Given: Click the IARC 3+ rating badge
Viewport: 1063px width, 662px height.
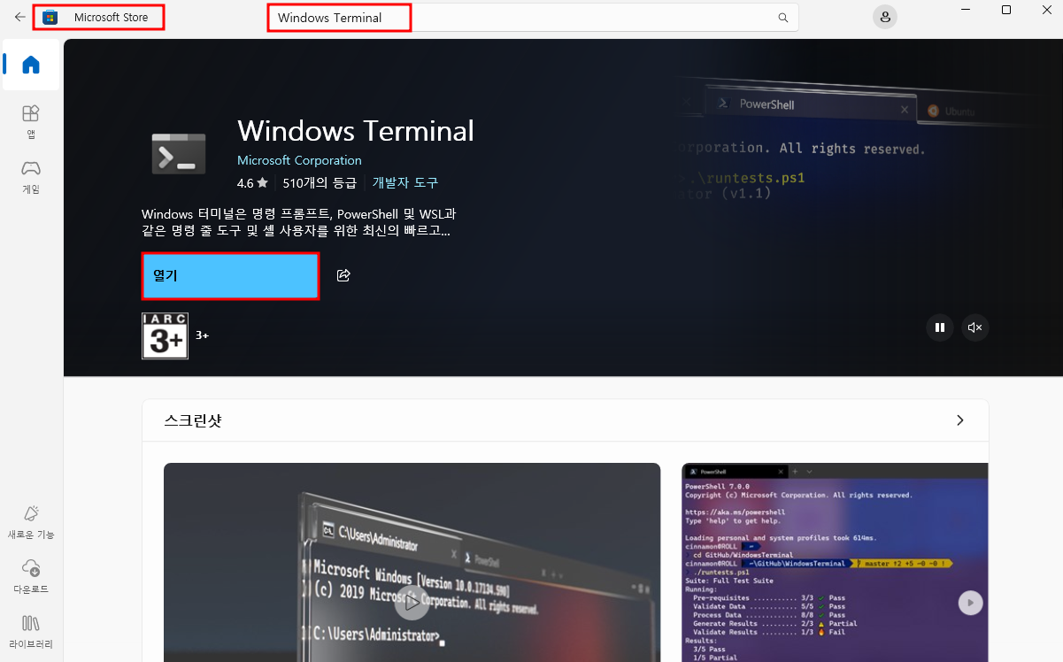Looking at the screenshot, I should pos(165,335).
